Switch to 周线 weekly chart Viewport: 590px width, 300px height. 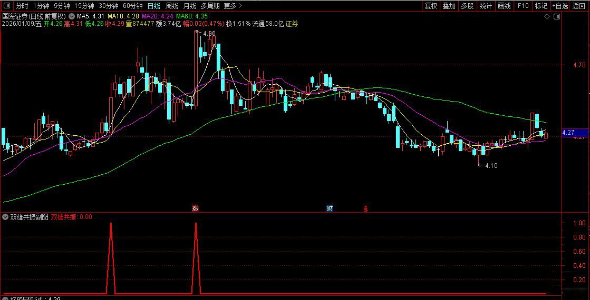172,6
